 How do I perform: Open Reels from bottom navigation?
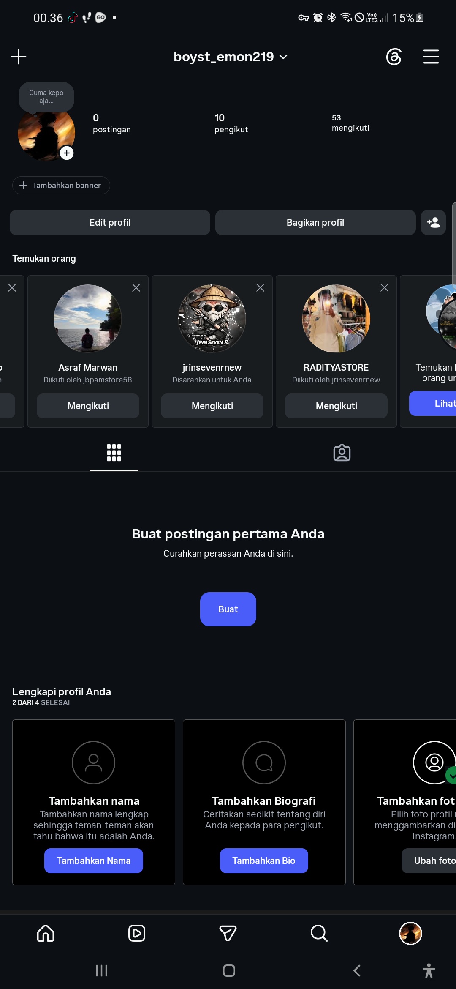(x=137, y=933)
